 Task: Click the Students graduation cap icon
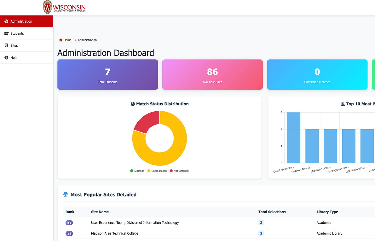(6, 33)
